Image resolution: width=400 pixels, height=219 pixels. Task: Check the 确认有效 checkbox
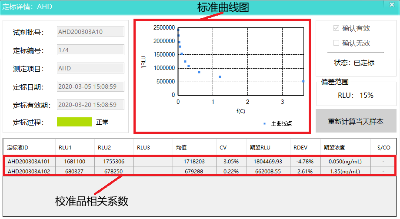[x=336, y=28]
